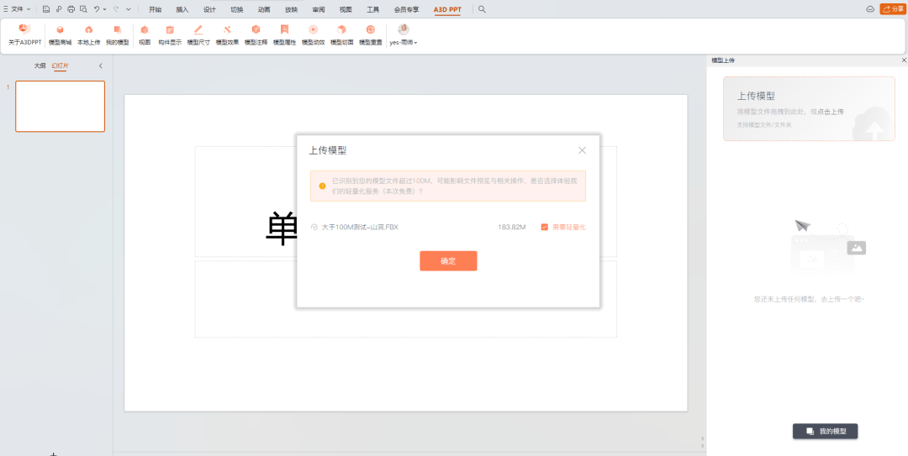Open print preview icon
The width and height of the screenshot is (908, 456).
tap(84, 9)
